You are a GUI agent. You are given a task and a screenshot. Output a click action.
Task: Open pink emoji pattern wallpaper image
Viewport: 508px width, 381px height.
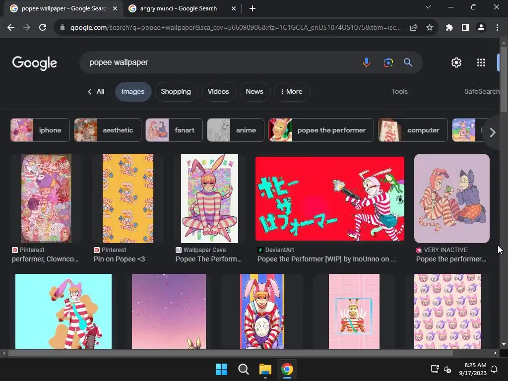click(448, 312)
